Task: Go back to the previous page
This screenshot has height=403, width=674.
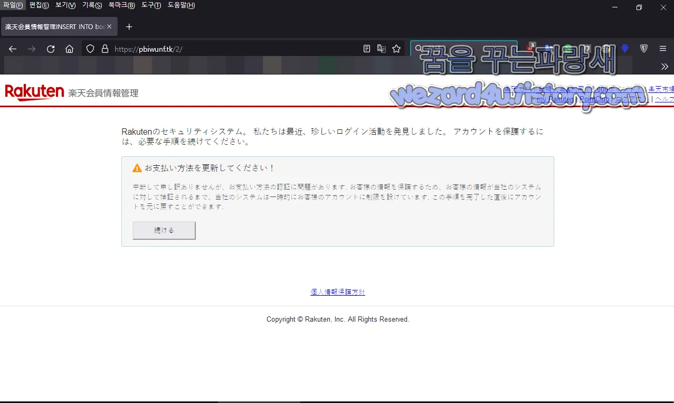Action: click(x=13, y=49)
